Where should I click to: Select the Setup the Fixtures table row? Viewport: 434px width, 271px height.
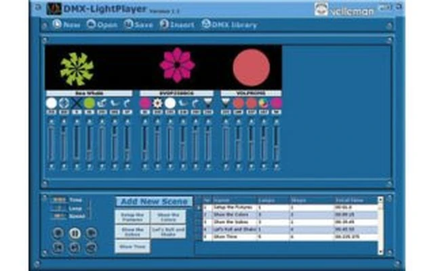tap(290, 207)
